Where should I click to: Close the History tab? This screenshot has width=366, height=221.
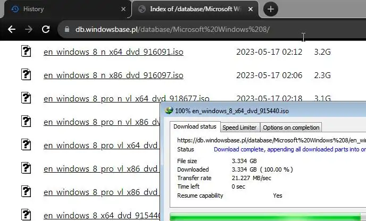123,9
